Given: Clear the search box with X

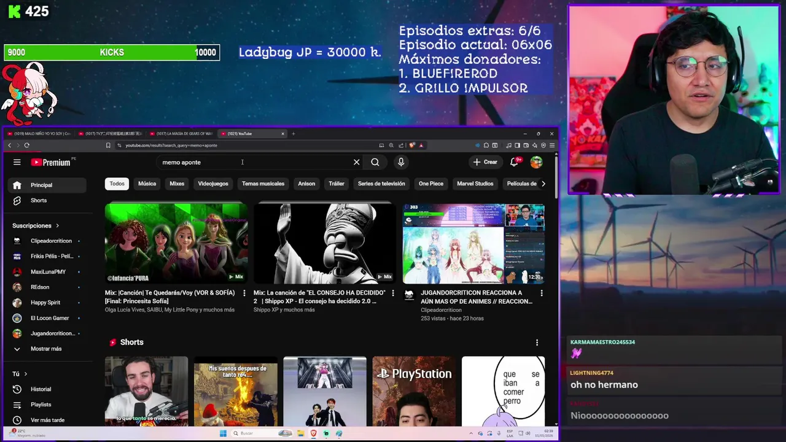Looking at the screenshot, I should point(356,162).
